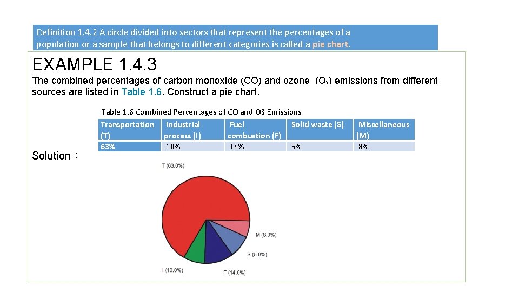The height and width of the screenshot is (292, 519).
Task: Click the F (14.0%) chart label
Action: [234, 273]
